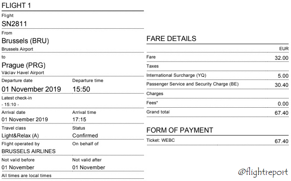Click the Fees amount 0.00
The height and width of the screenshot is (181, 291).
tap(283, 104)
